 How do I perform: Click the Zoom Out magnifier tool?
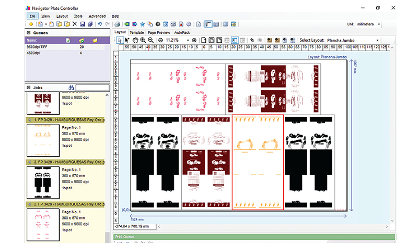[x=150, y=40]
